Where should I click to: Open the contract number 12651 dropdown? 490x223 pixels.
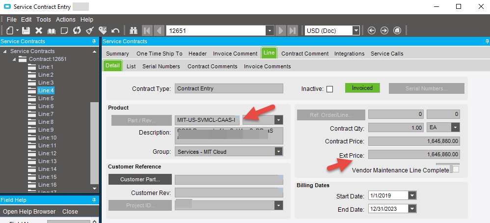click(270, 30)
